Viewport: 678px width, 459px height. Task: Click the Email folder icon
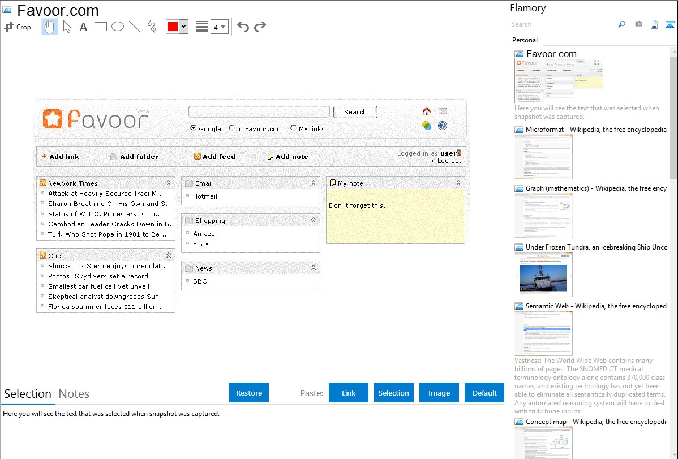[188, 183]
